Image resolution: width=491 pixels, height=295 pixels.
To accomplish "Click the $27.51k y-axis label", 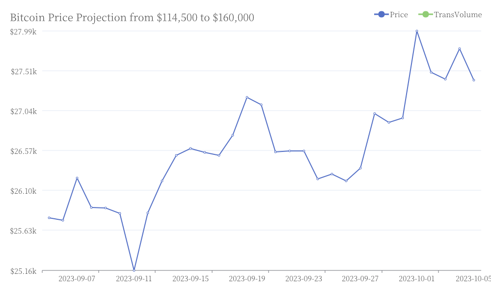I will [24, 72].
